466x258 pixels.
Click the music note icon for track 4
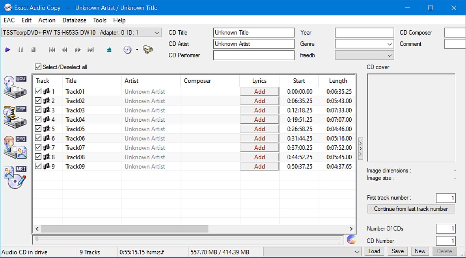click(x=47, y=119)
